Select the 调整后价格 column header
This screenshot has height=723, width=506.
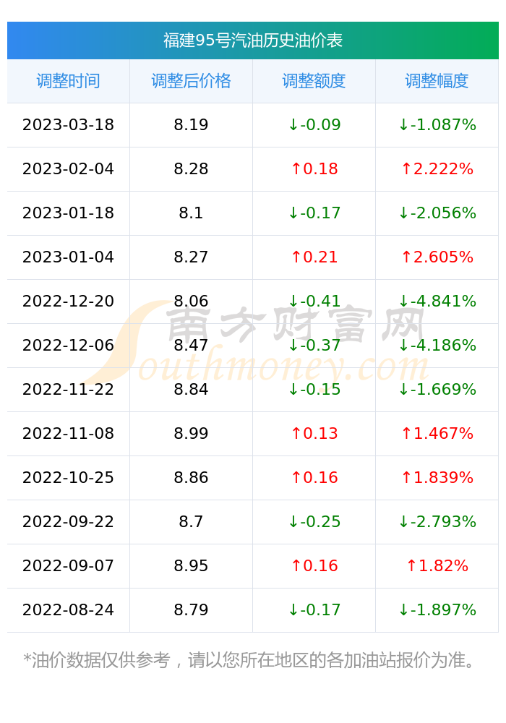[x=191, y=81]
